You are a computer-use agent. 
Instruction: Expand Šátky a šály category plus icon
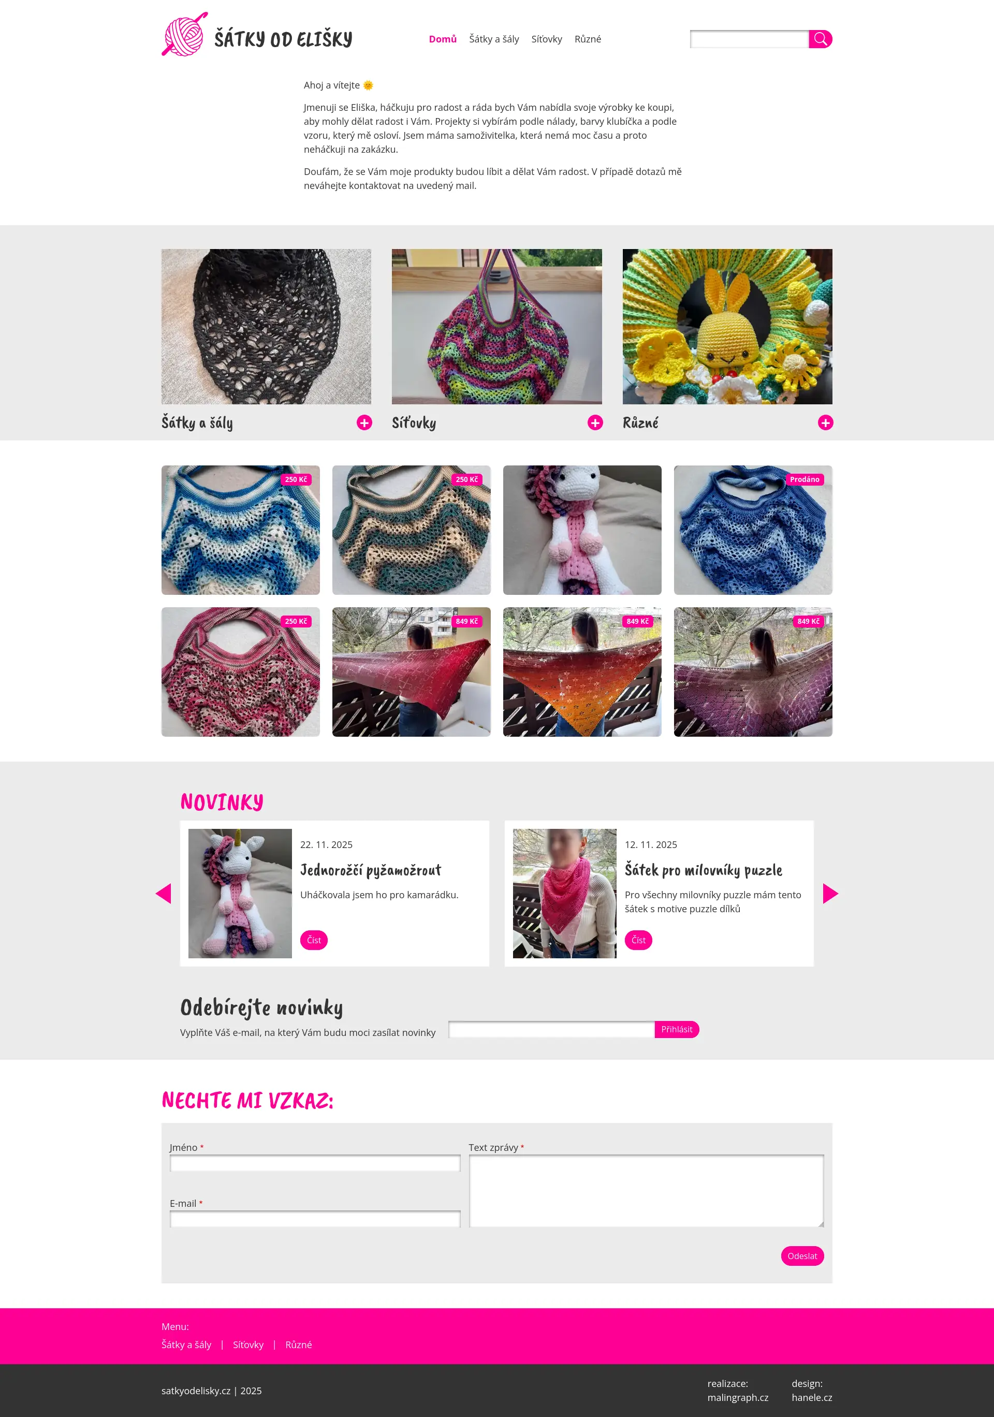pyautogui.click(x=364, y=423)
